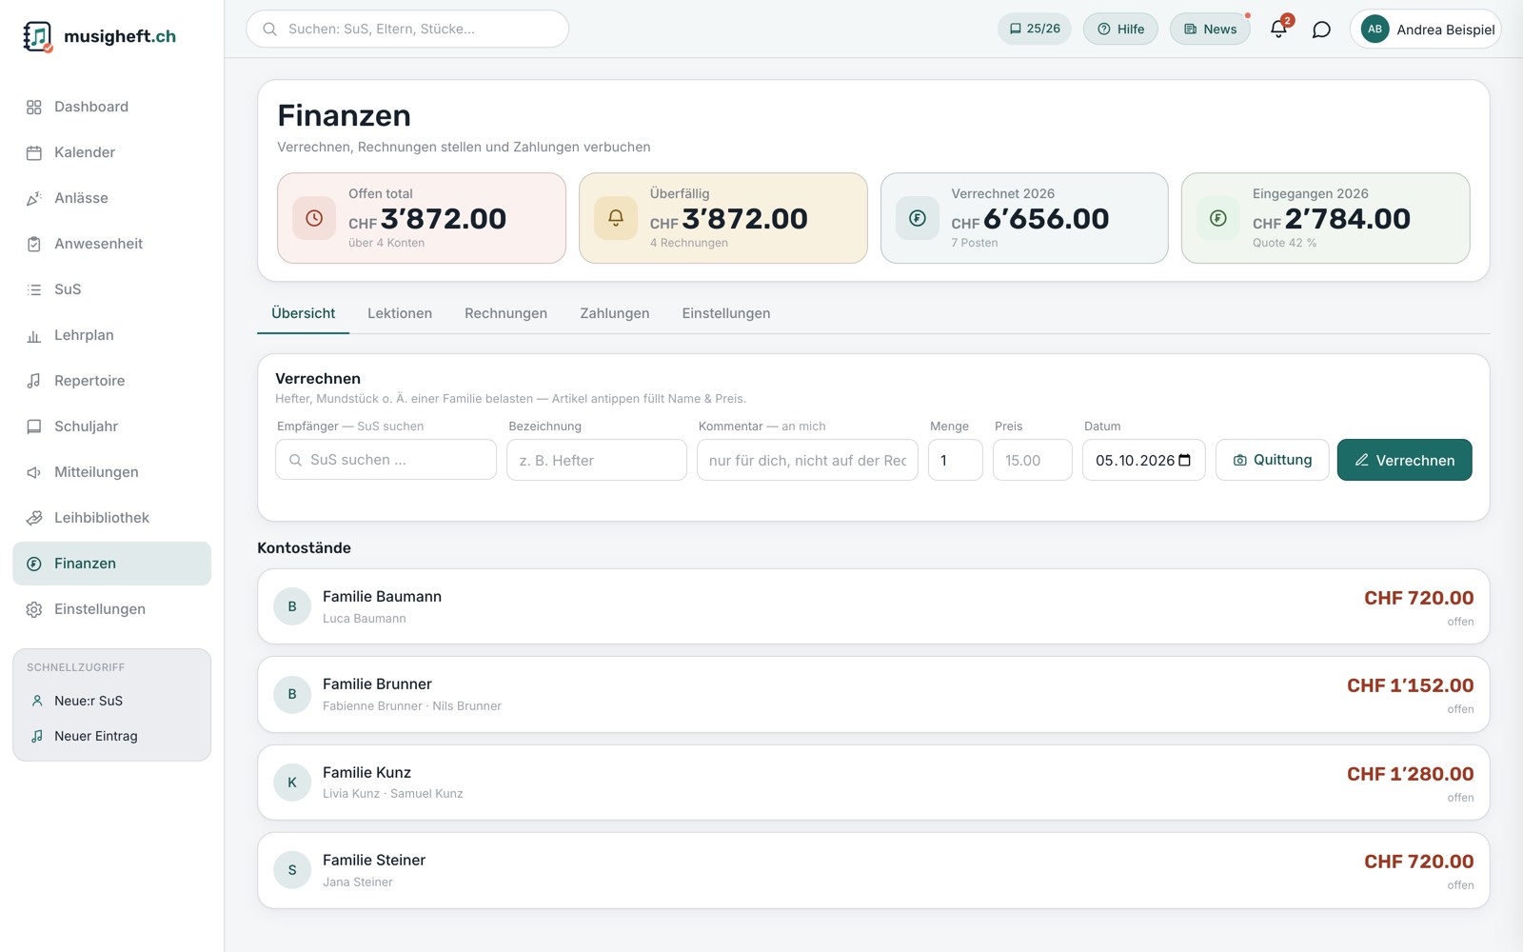Click the bell icon in Überfällig card
1523x952 pixels.
616,218
